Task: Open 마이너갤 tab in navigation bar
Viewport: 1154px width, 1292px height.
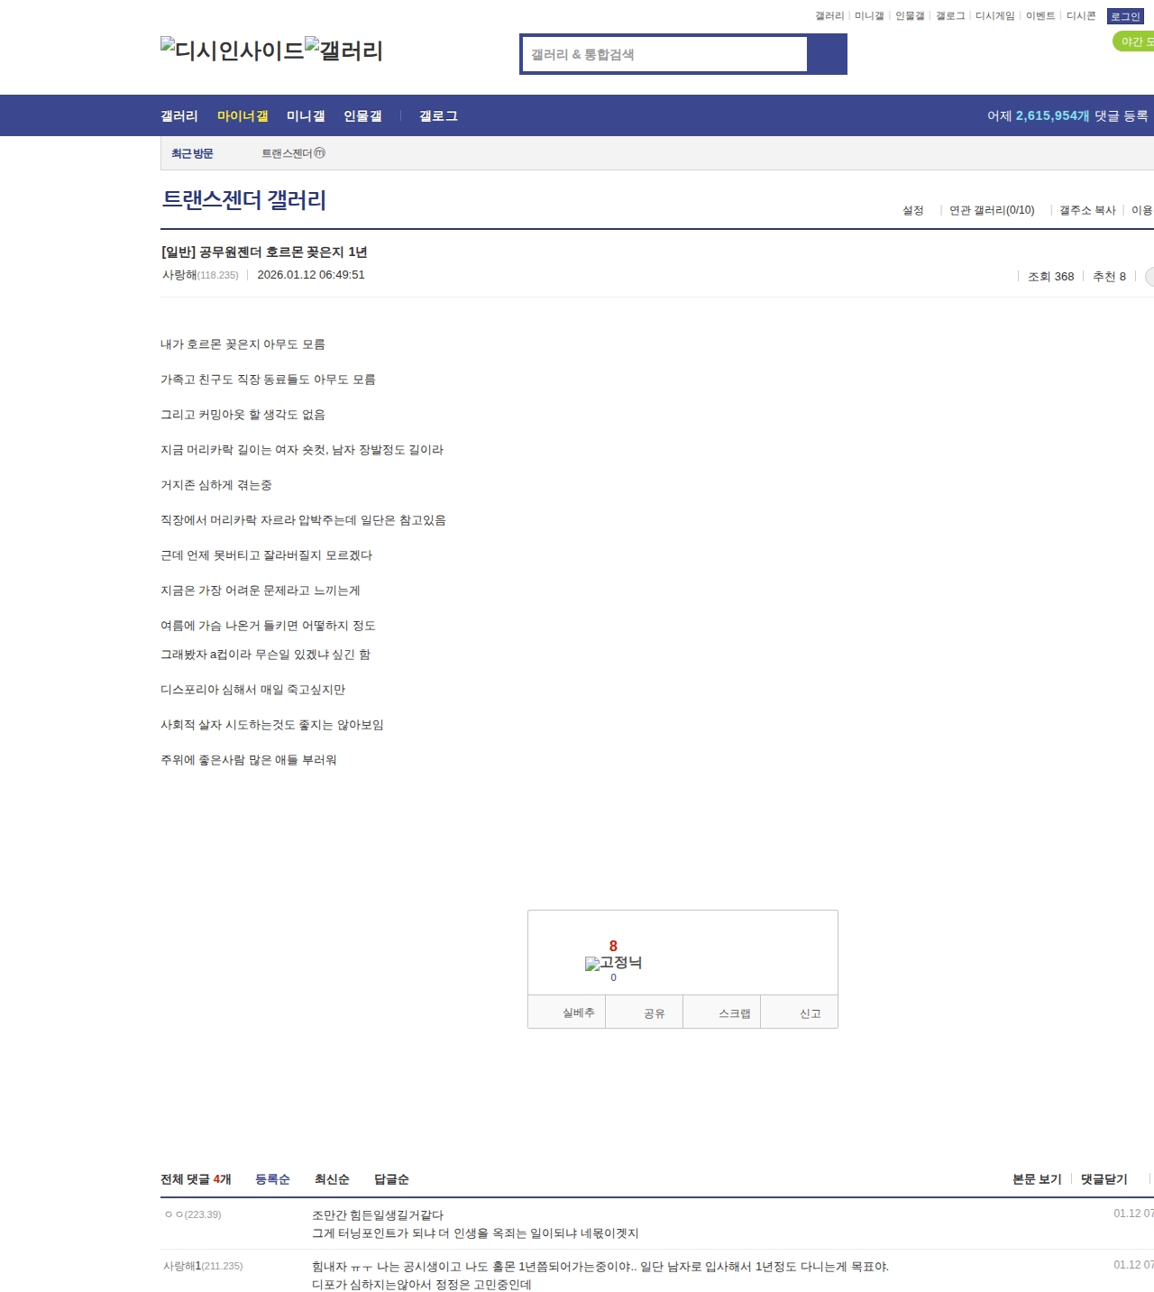Action: coord(243,116)
